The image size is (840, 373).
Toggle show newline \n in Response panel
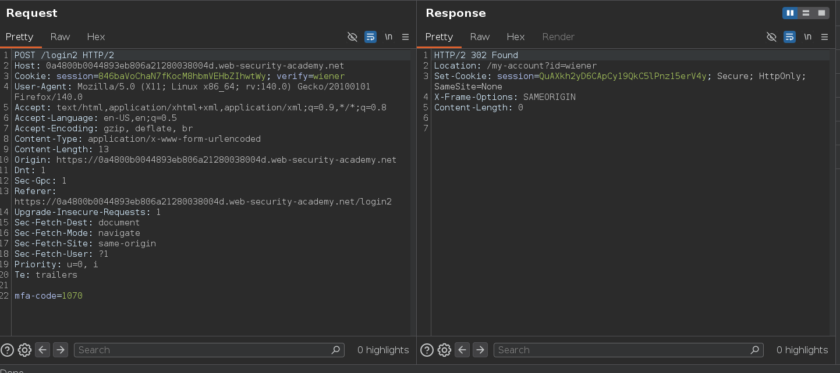pos(807,37)
